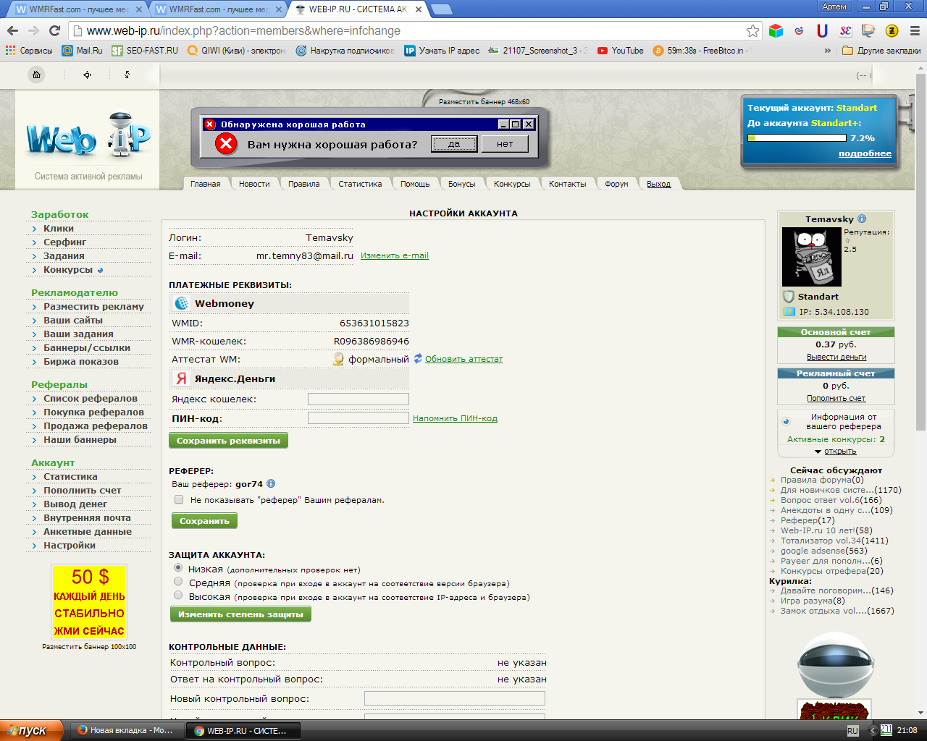Click the RU language indicator in tray
This screenshot has width=927, height=741.
point(852,730)
